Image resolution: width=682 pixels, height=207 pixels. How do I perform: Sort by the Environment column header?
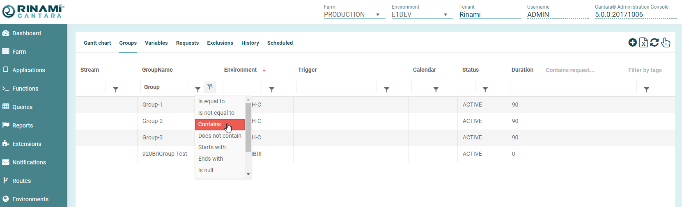(240, 70)
